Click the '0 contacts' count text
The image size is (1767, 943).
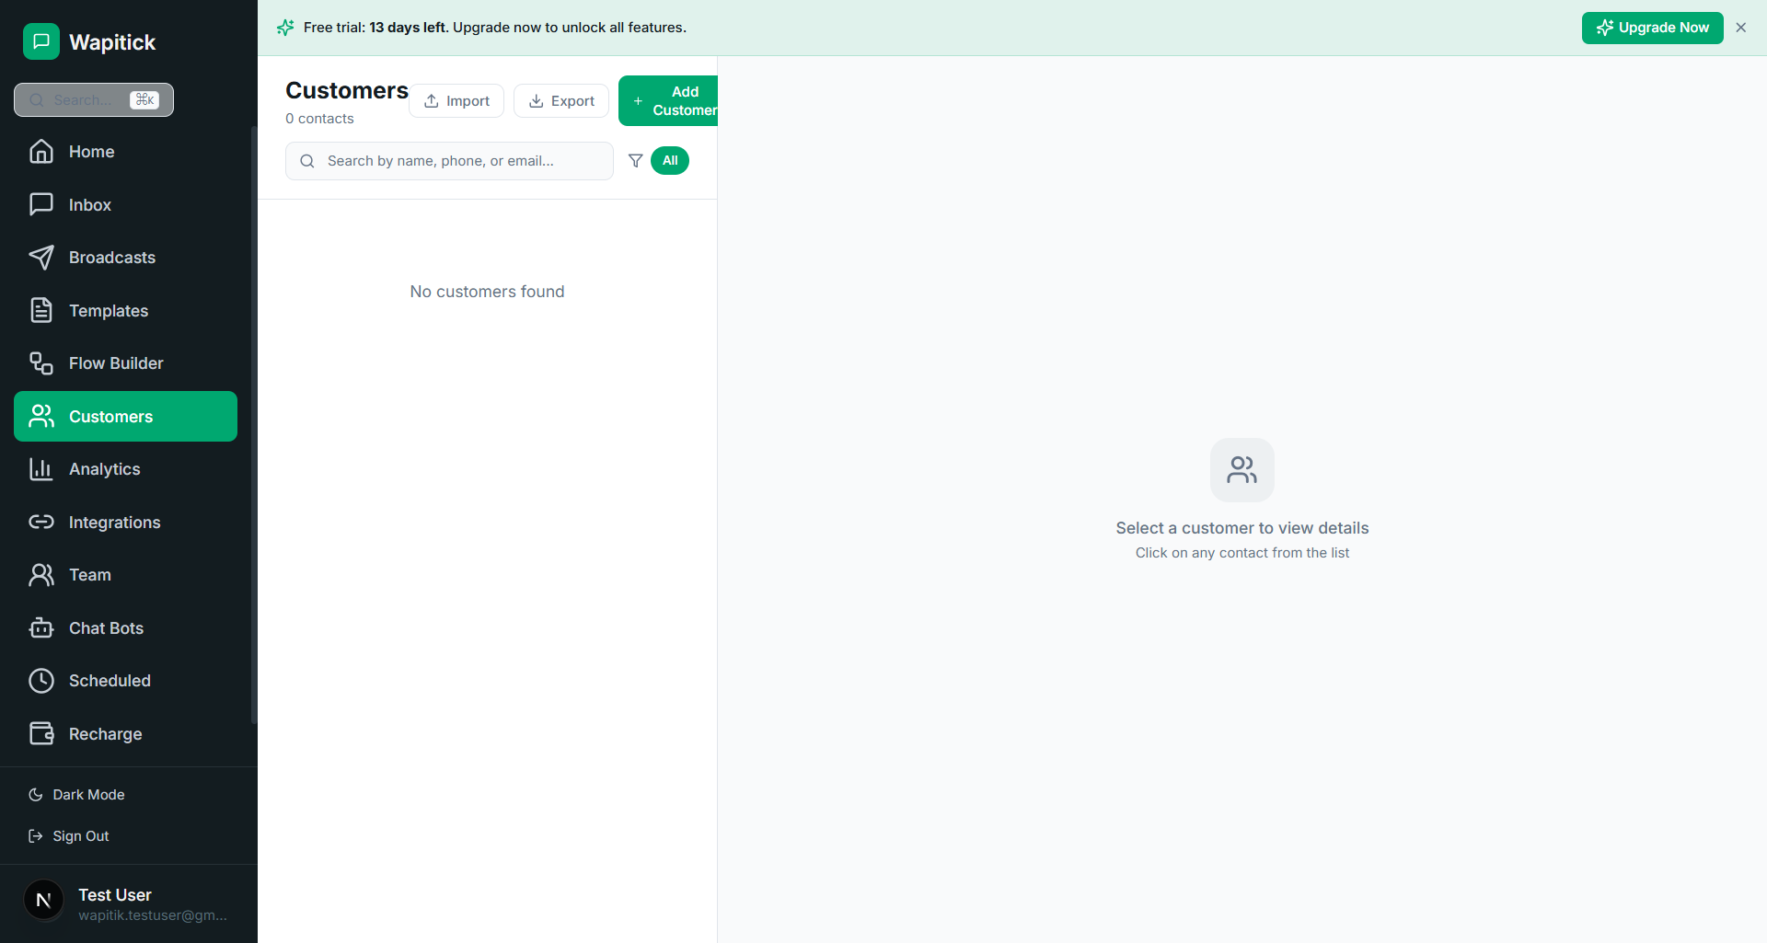click(x=319, y=119)
